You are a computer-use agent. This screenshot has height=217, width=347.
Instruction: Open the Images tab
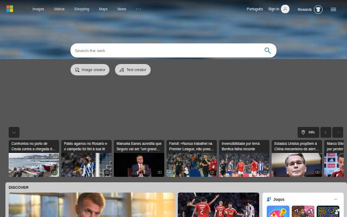pos(38,9)
